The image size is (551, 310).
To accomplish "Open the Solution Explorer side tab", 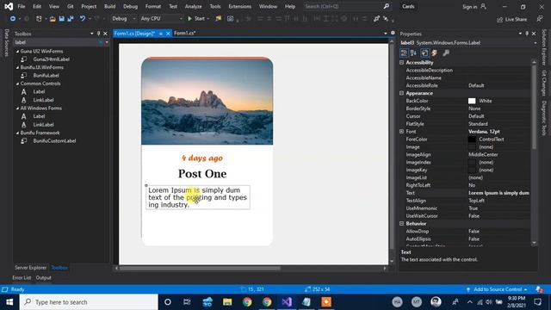I will click(x=544, y=47).
